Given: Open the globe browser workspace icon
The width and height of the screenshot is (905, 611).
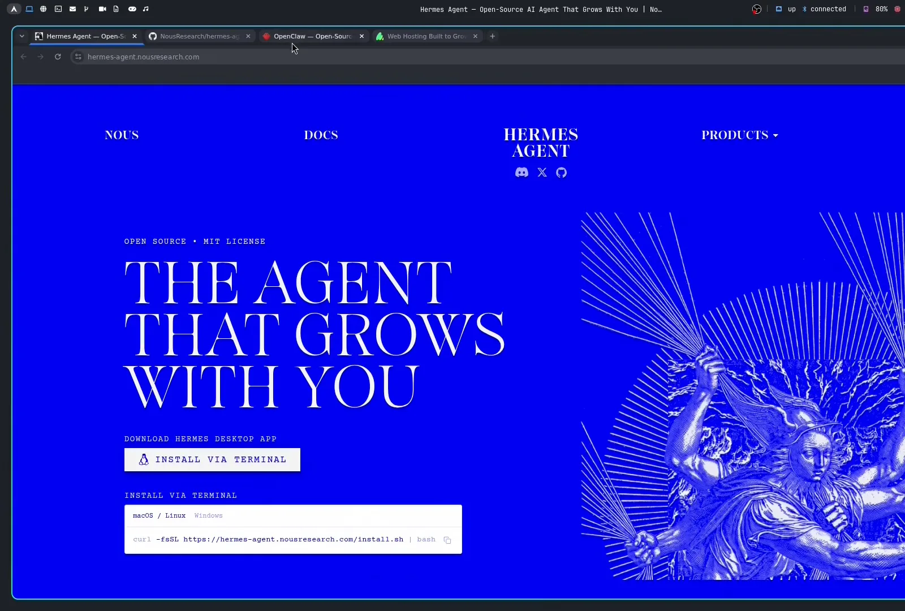Looking at the screenshot, I should point(44,9).
